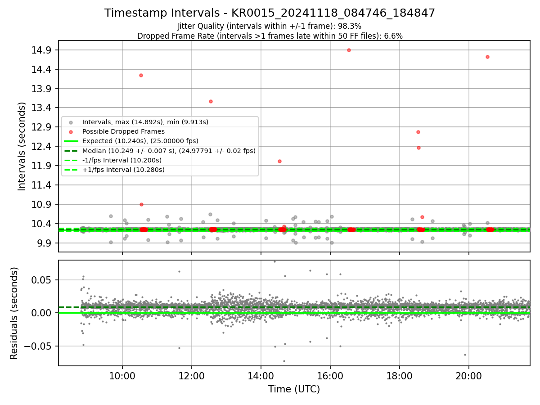Click the red point near 14:30 at 12.0 seconds
This screenshot has width=540, height=405.
tap(279, 161)
